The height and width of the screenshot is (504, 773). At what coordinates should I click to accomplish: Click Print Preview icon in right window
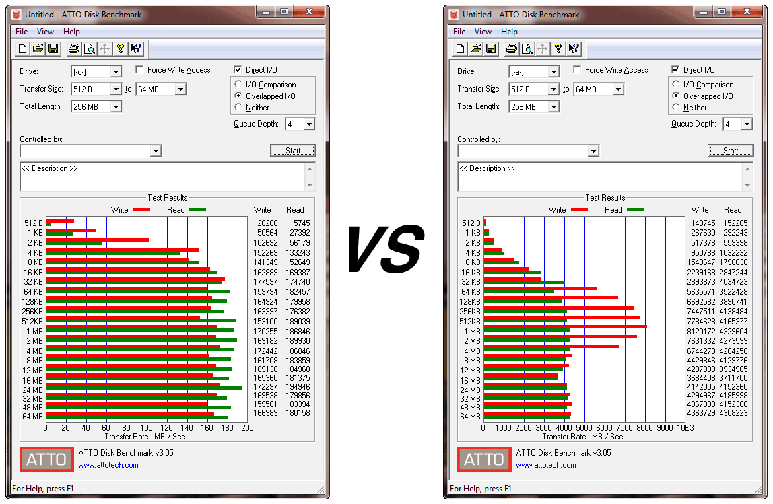pos(527,48)
